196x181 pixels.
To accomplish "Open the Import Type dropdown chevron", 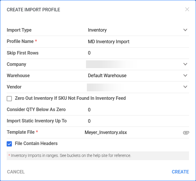I will pos(185,30).
